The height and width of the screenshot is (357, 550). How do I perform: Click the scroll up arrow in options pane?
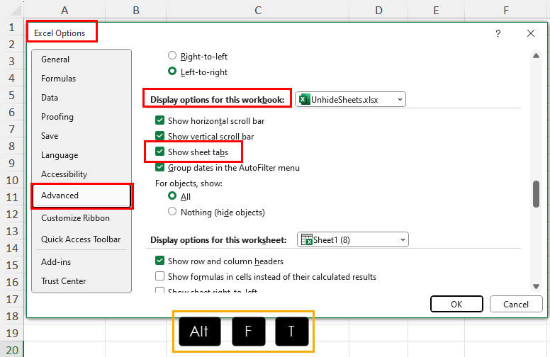[x=536, y=56]
